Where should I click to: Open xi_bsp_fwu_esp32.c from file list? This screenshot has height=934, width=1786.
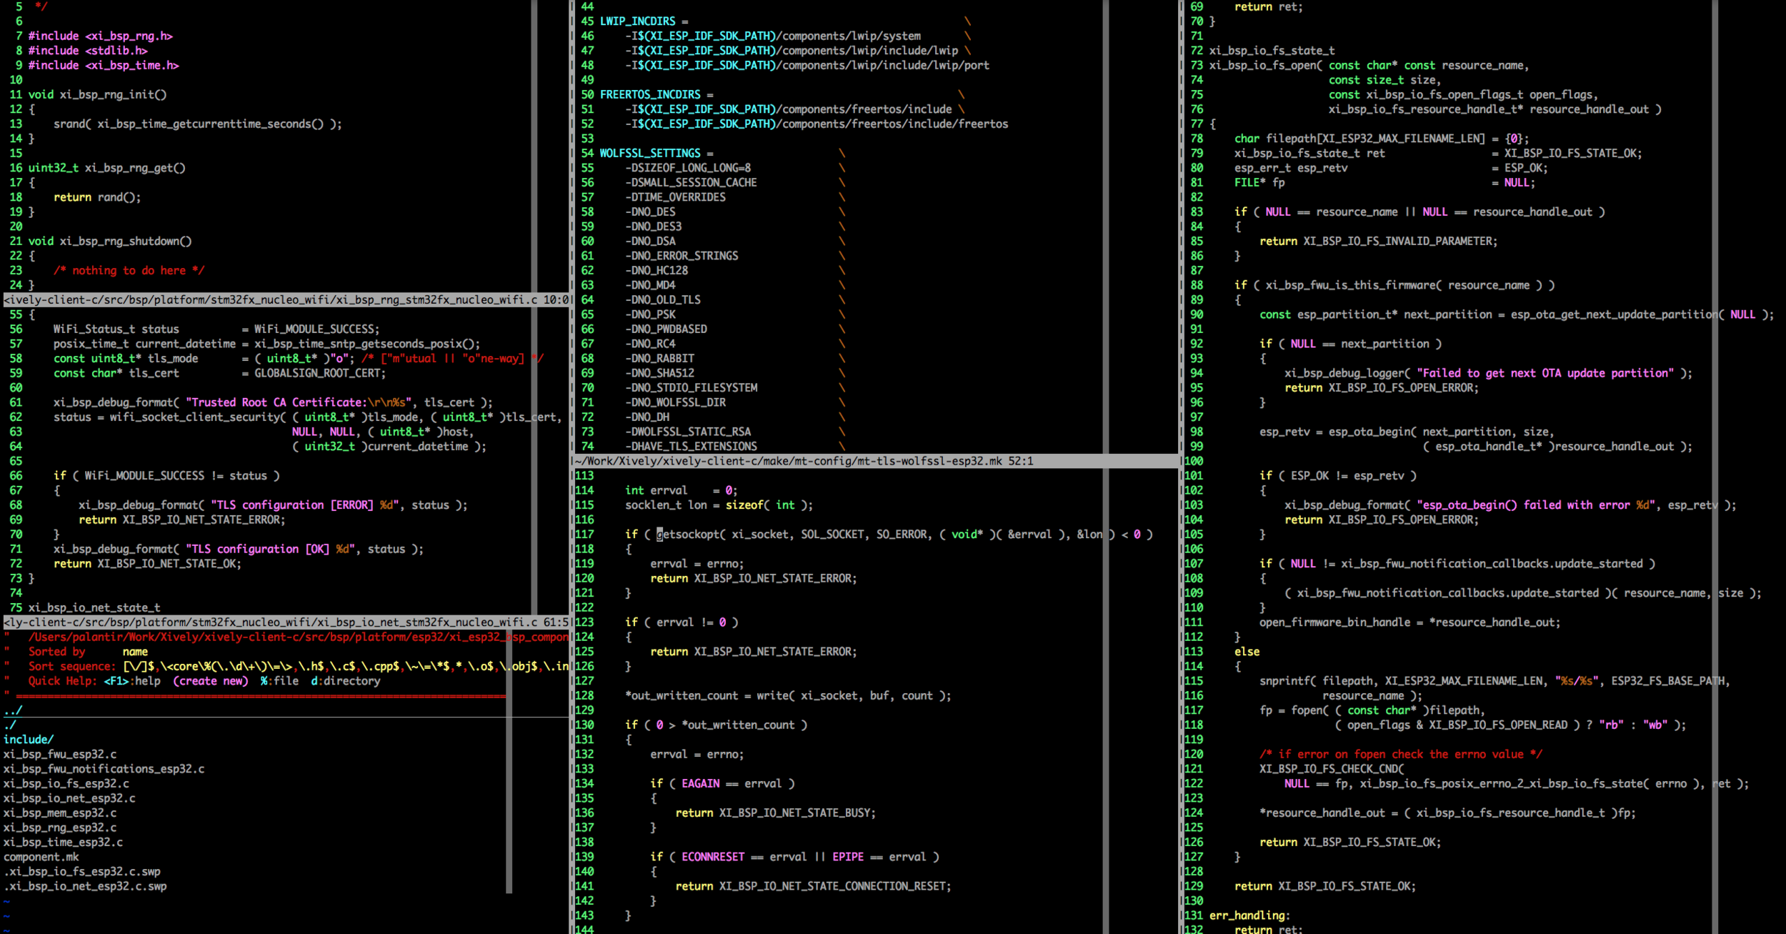60,754
